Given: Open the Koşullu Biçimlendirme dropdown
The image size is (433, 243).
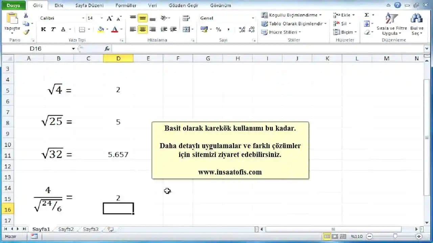Looking at the screenshot, I should (x=292, y=15).
